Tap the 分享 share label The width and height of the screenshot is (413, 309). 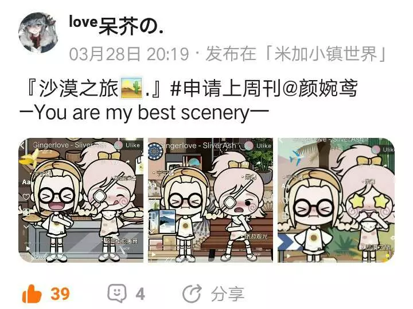point(228,294)
